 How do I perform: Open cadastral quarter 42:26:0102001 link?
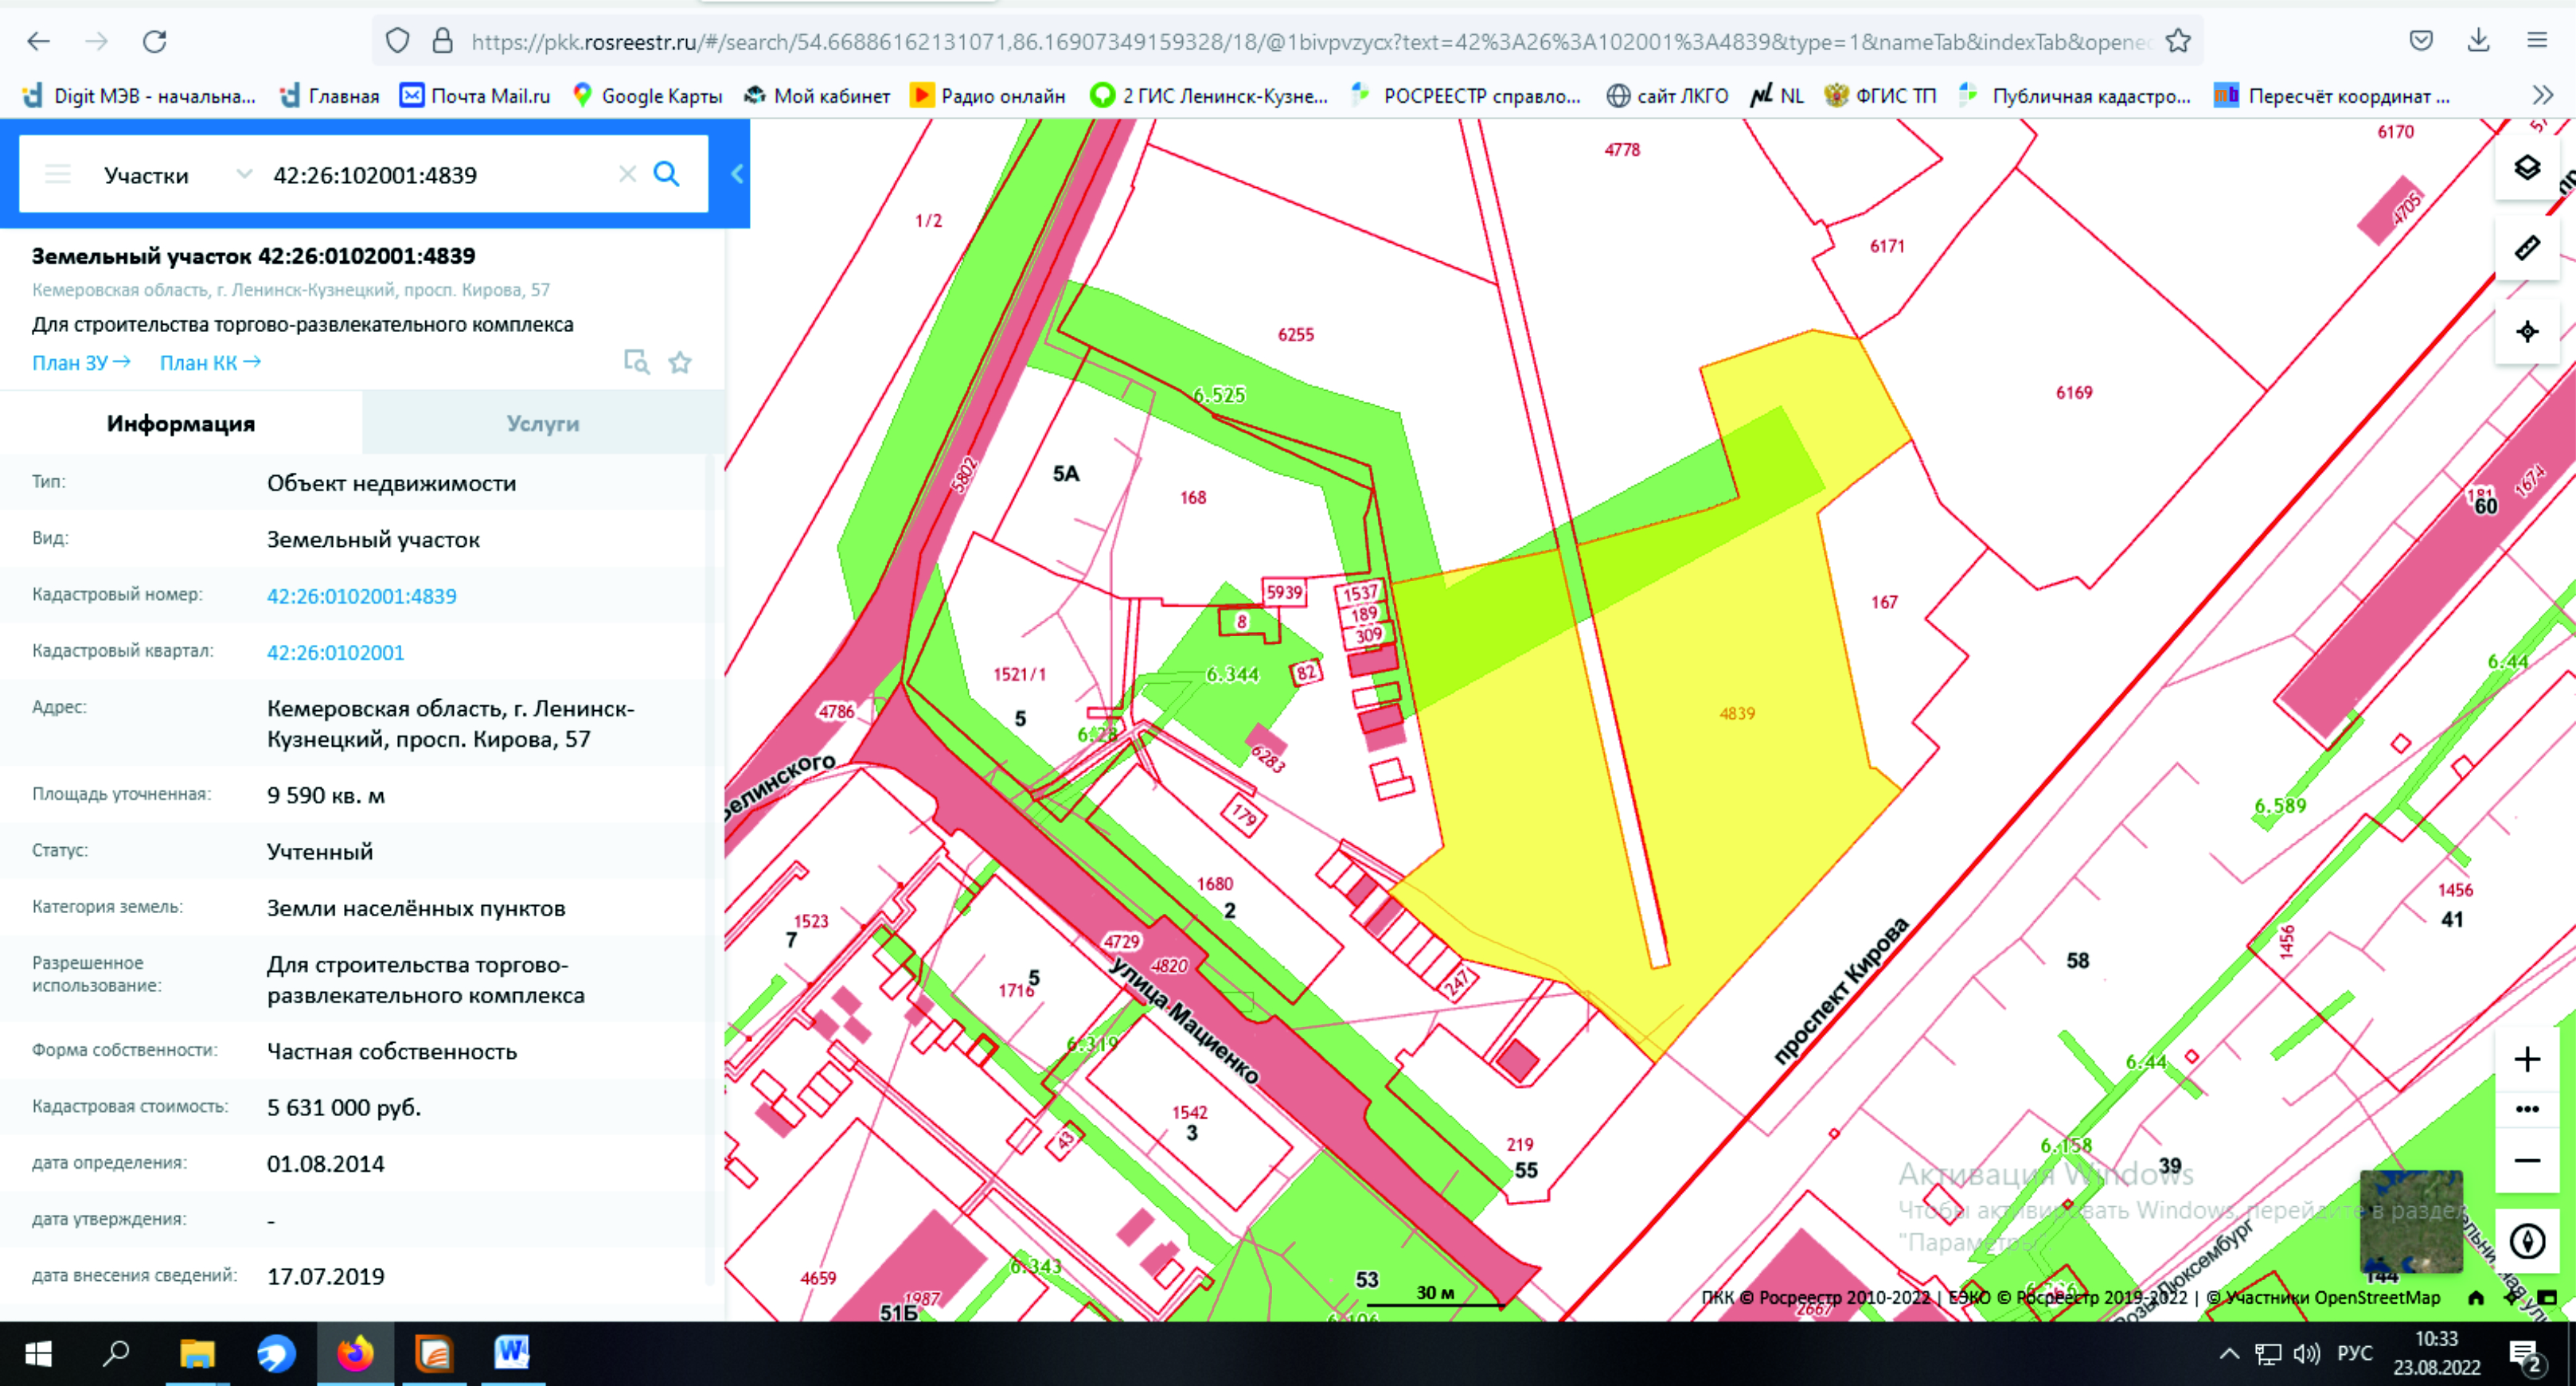click(x=335, y=652)
